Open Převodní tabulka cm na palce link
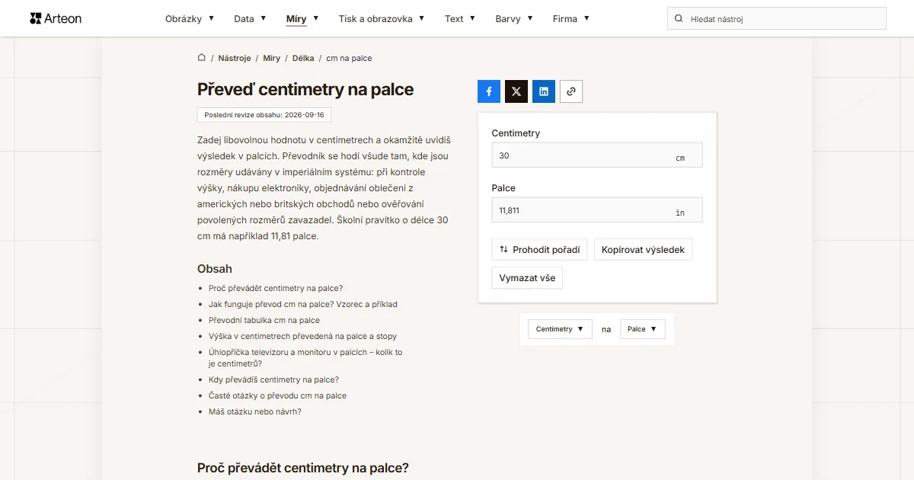Image resolution: width=914 pixels, height=480 pixels. 264,320
